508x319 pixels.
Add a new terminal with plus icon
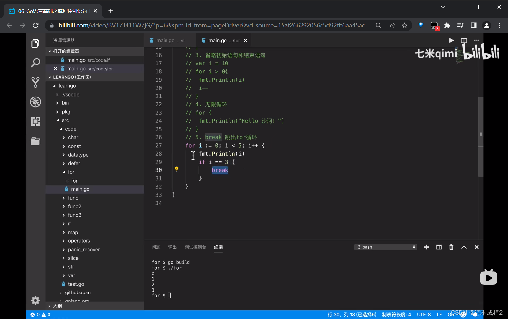[426, 247]
